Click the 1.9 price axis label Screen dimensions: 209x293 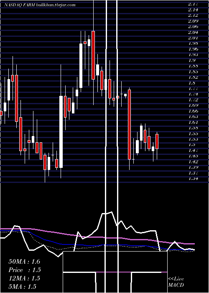tap(192, 60)
